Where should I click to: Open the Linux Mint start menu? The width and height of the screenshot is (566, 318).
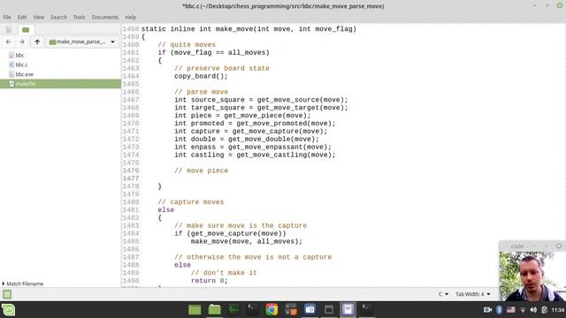(x=8, y=310)
